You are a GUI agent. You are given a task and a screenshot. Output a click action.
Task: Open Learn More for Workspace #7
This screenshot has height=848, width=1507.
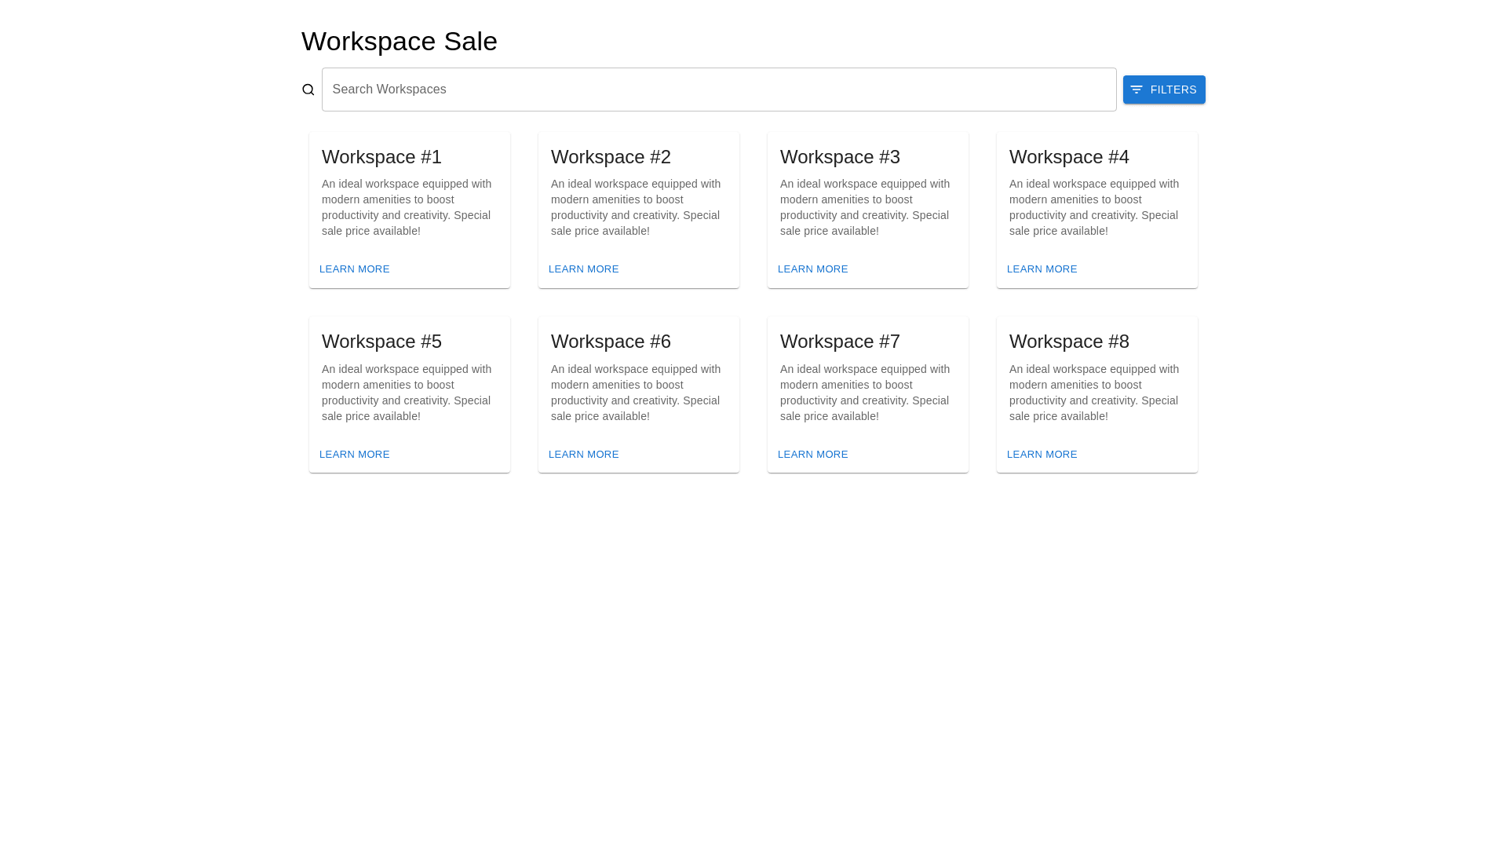[x=812, y=455]
